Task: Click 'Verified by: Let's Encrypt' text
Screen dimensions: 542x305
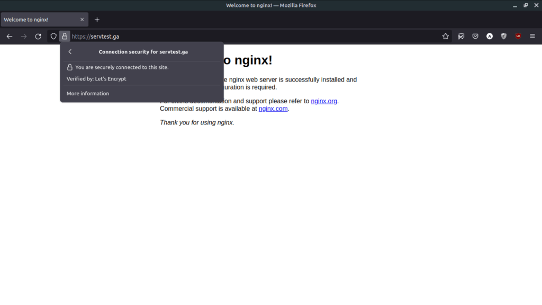Action: coord(96,79)
